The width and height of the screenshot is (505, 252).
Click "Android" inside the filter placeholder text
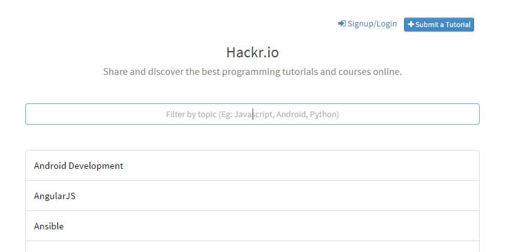pos(292,115)
